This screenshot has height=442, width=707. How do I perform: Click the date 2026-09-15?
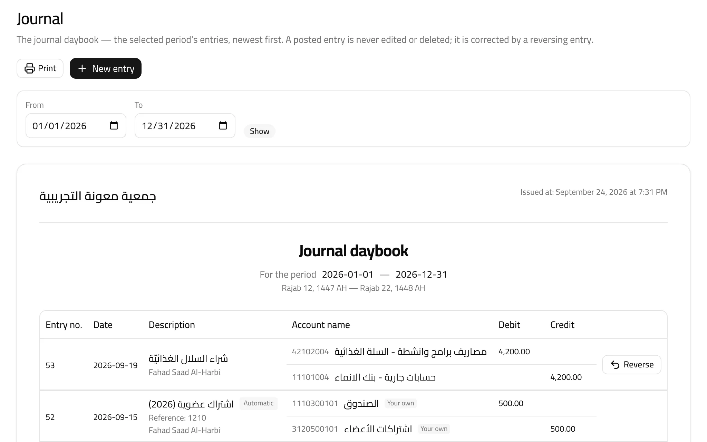[116, 417]
